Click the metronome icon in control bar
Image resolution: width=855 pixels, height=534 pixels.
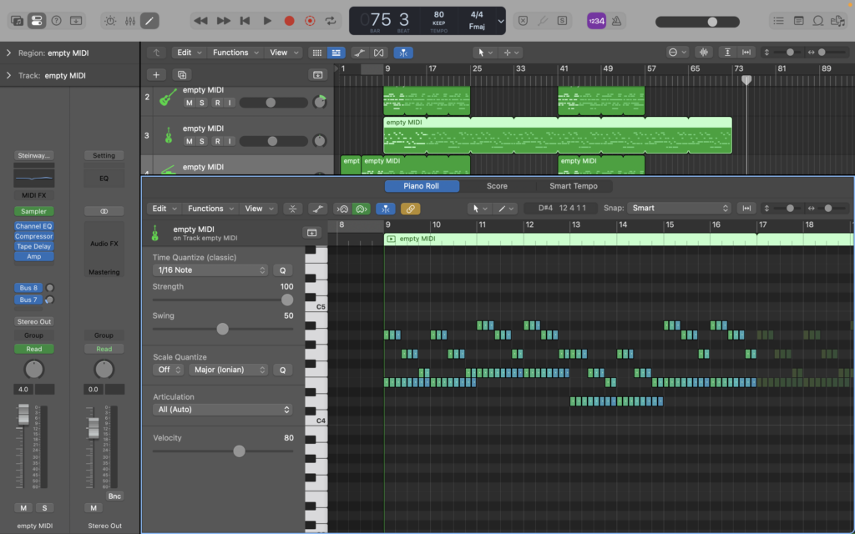(x=616, y=20)
